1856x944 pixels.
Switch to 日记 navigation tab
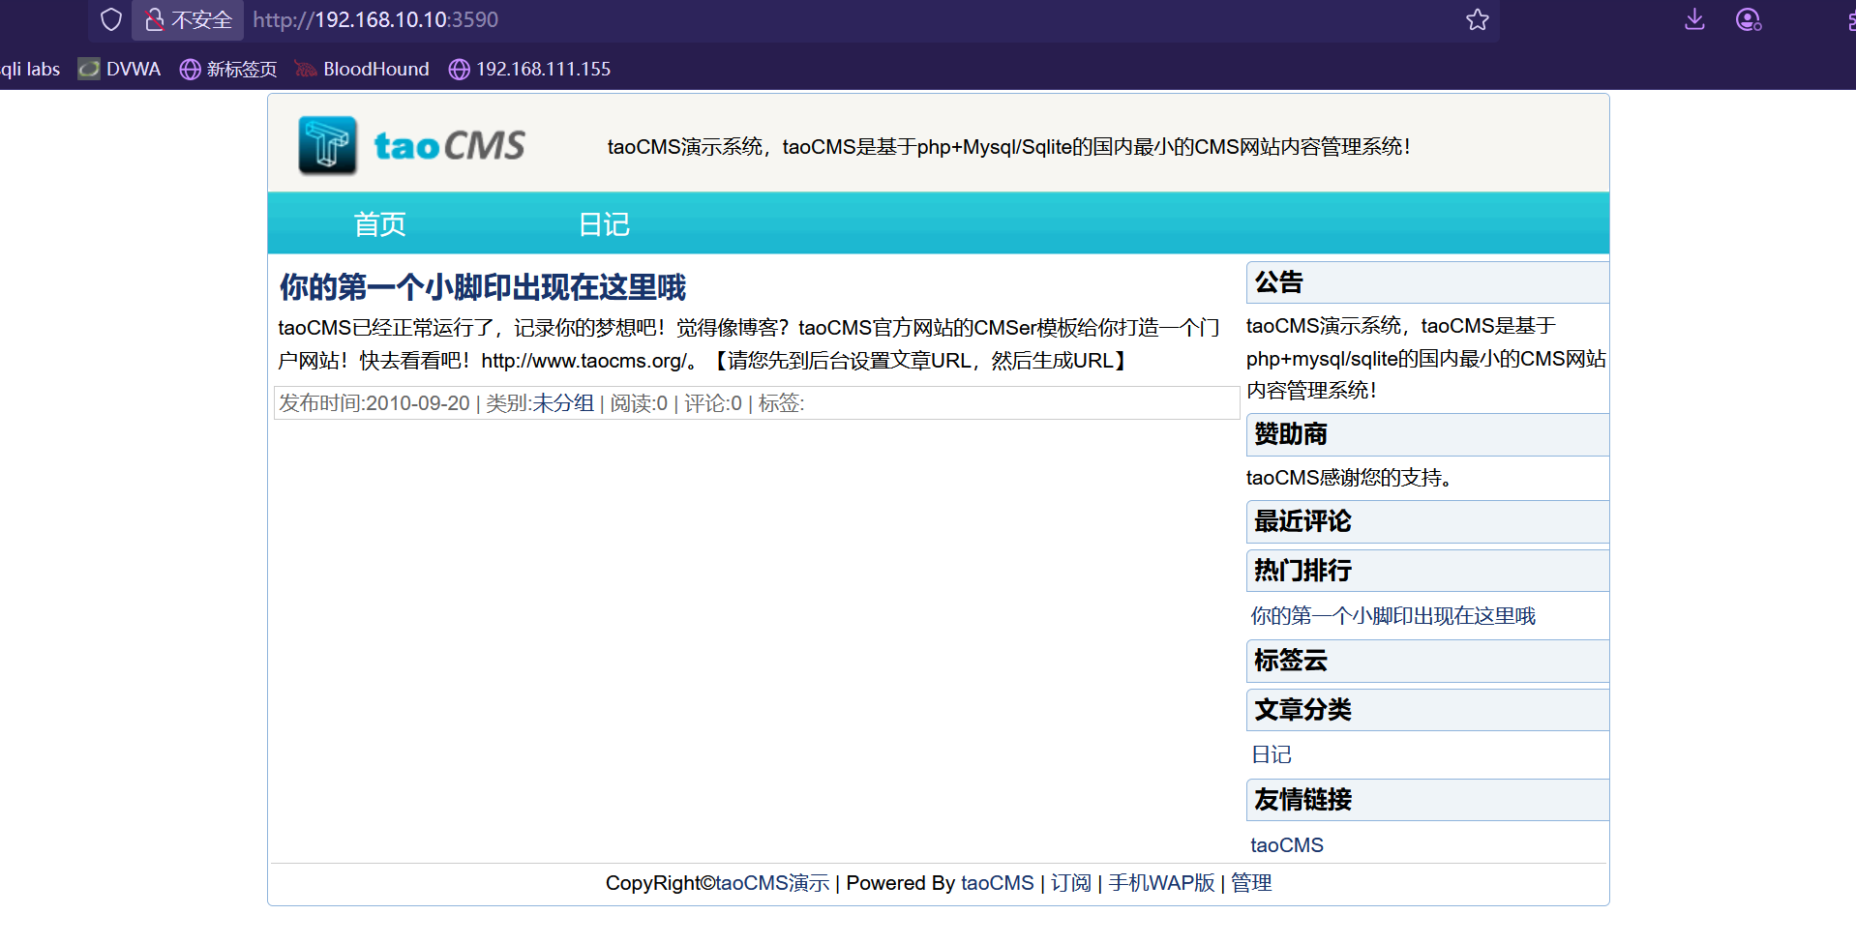point(604,224)
